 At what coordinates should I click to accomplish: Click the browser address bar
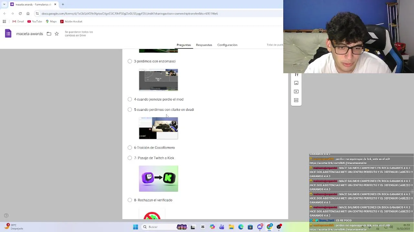point(158,14)
